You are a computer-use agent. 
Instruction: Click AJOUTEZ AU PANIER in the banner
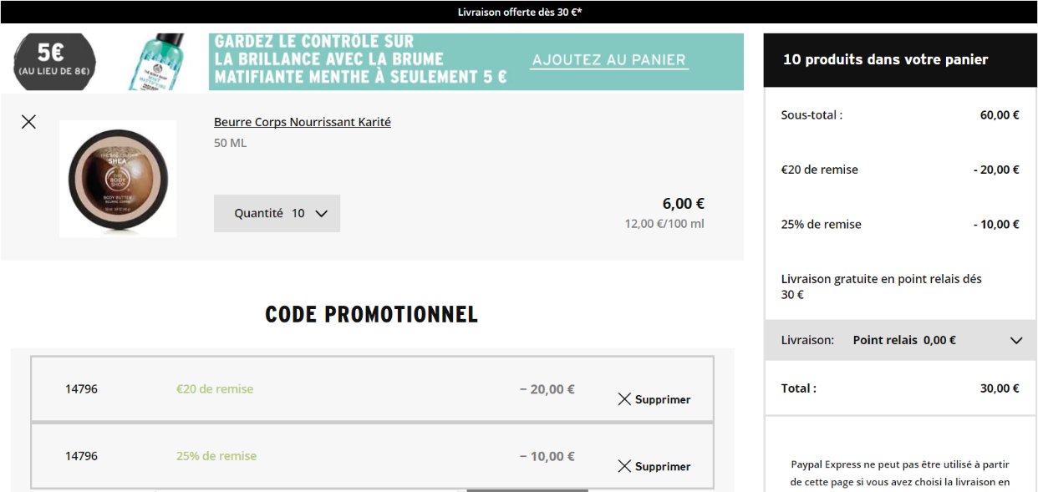(609, 60)
